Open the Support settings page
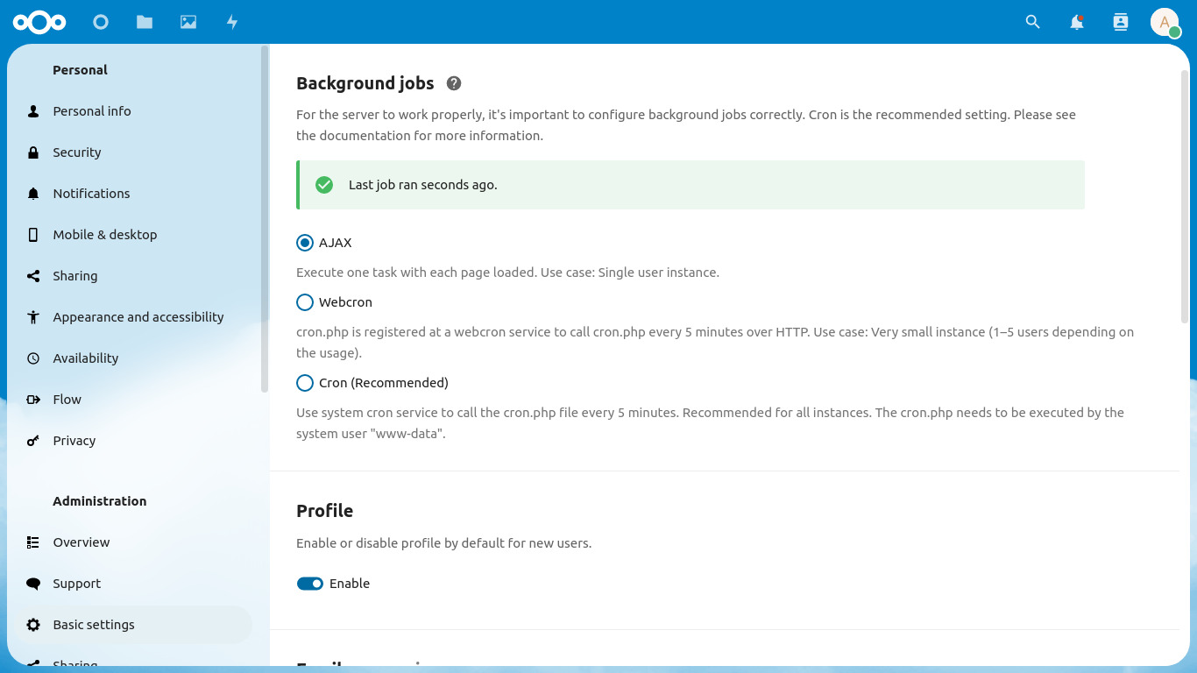The image size is (1197, 673). click(77, 584)
